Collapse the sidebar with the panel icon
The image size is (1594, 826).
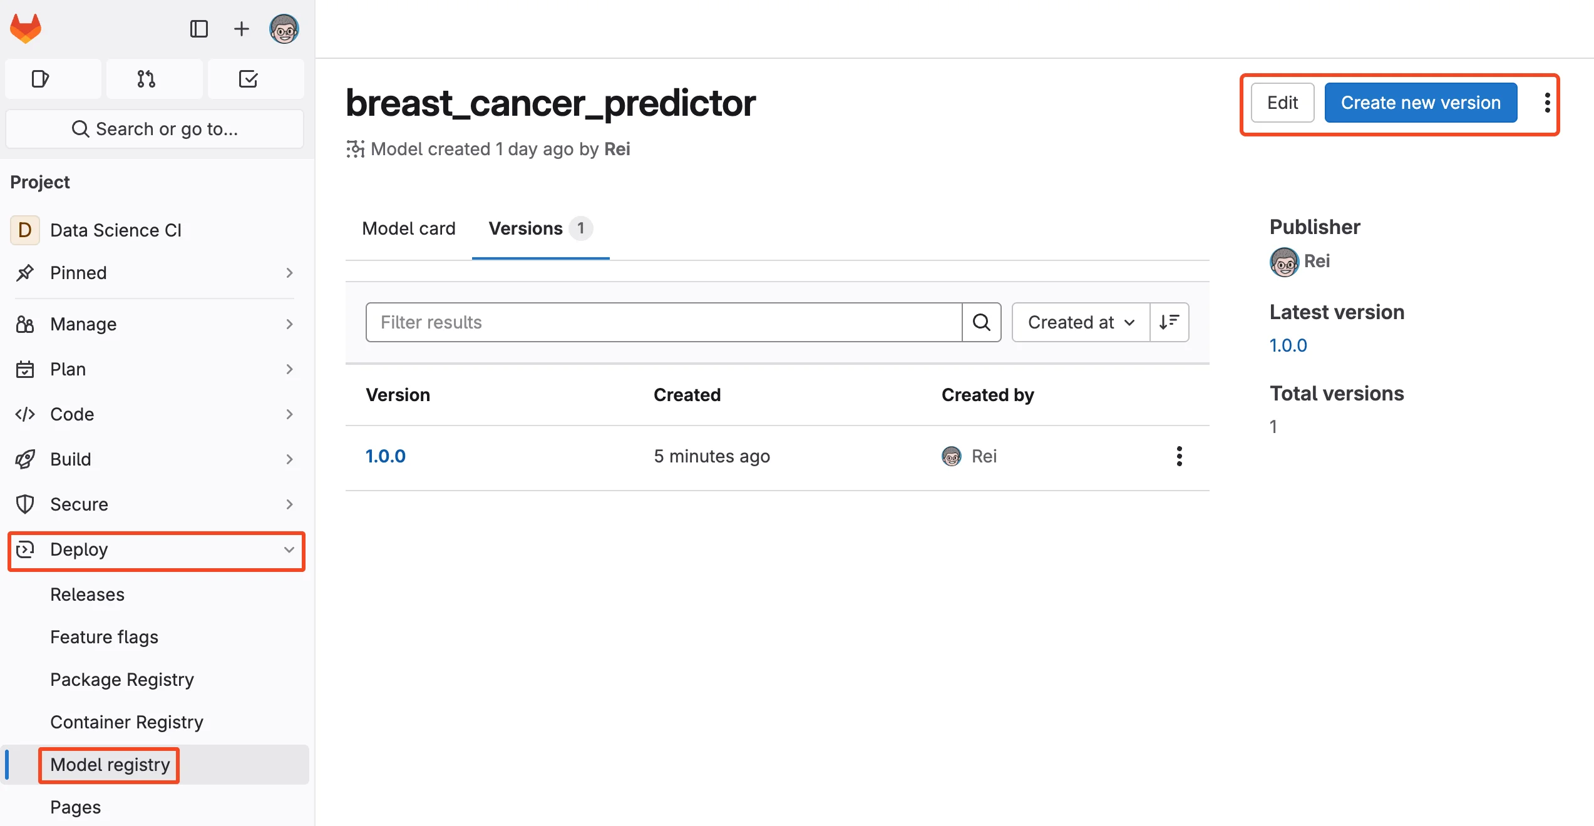point(199,29)
